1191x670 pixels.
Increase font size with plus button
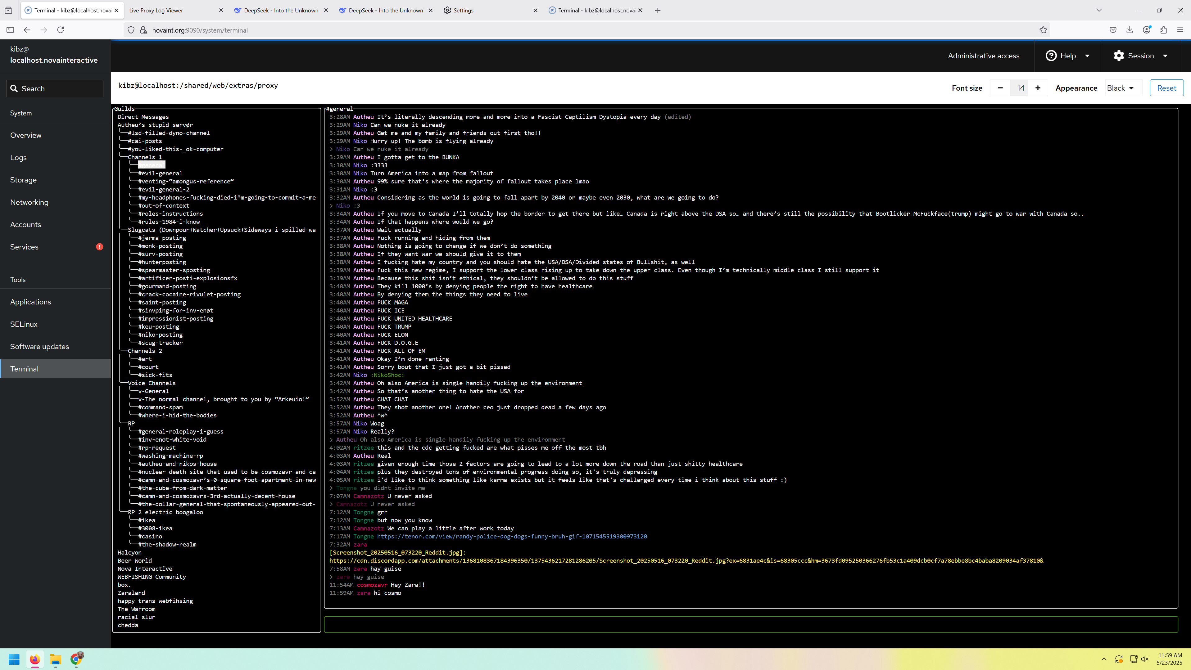[x=1038, y=88]
